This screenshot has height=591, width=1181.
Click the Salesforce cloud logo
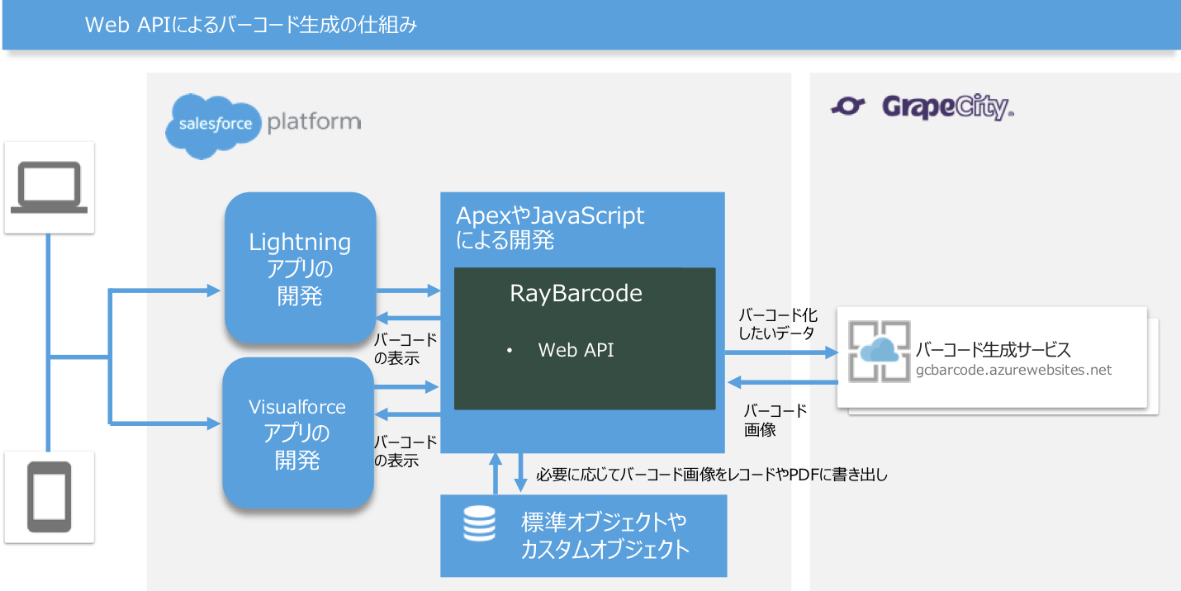coord(214,125)
